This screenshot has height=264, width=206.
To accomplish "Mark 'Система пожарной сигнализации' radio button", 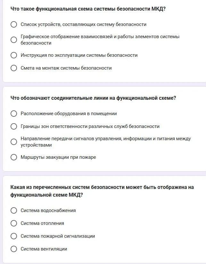I will 14,236.
